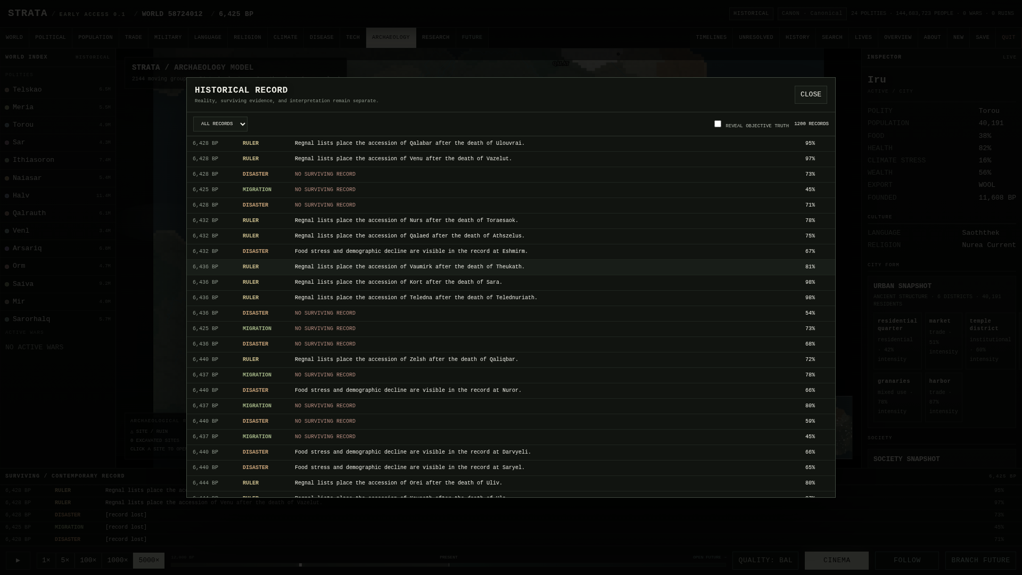Select Orm polity
Image resolution: width=1022 pixels, height=575 pixels.
pyautogui.click(x=58, y=266)
